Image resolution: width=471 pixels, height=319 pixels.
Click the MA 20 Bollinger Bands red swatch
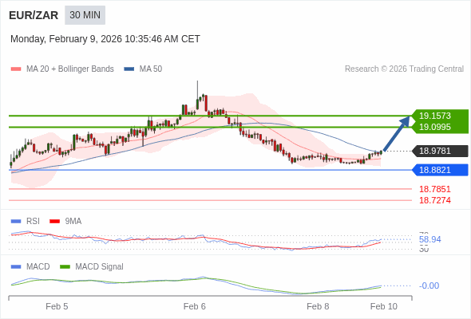pos(16,69)
